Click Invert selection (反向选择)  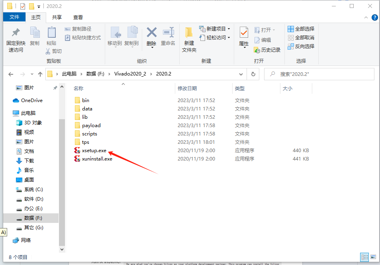pos(301,46)
